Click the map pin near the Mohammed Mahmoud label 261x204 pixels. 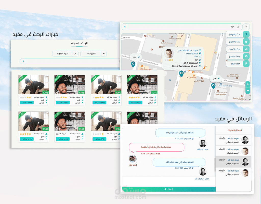[133, 64]
